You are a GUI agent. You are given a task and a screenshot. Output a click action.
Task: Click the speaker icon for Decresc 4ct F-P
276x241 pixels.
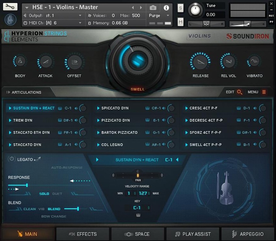point(255,120)
